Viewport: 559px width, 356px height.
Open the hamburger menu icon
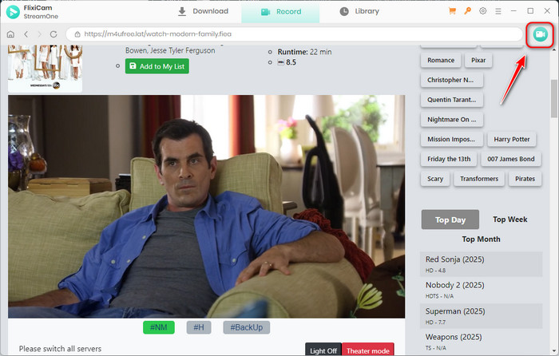click(498, 11)
